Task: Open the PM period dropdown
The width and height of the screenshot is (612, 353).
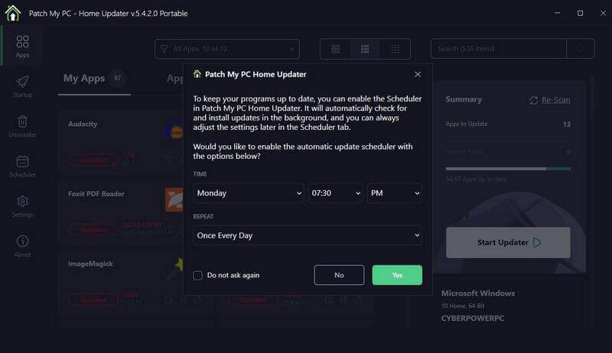Action: 394,193
